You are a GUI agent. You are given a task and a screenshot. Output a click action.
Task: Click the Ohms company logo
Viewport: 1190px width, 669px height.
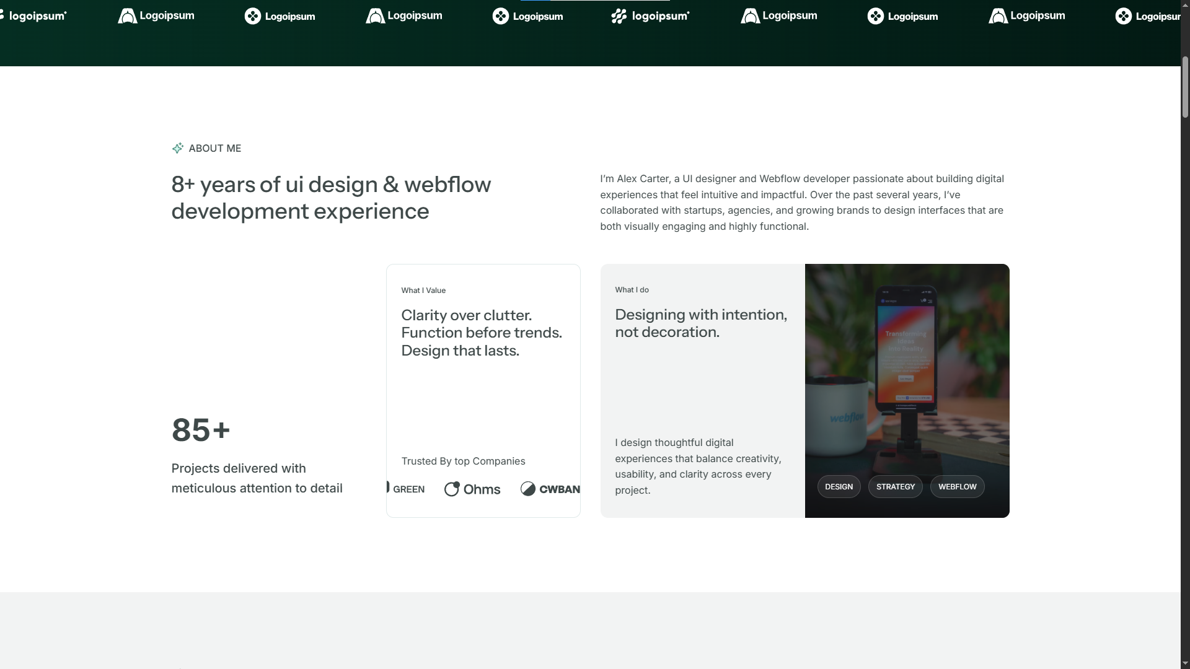pyautogui.click(x=472, y=489)
